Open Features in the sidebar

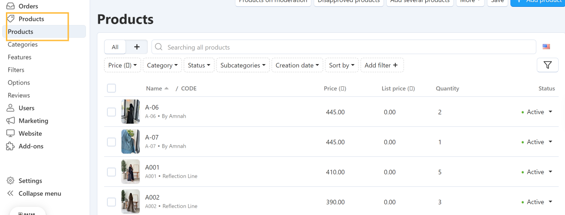[20, 57]
